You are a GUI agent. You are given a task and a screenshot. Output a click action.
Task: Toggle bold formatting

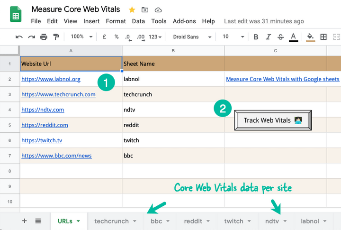[x=256, y=37]
